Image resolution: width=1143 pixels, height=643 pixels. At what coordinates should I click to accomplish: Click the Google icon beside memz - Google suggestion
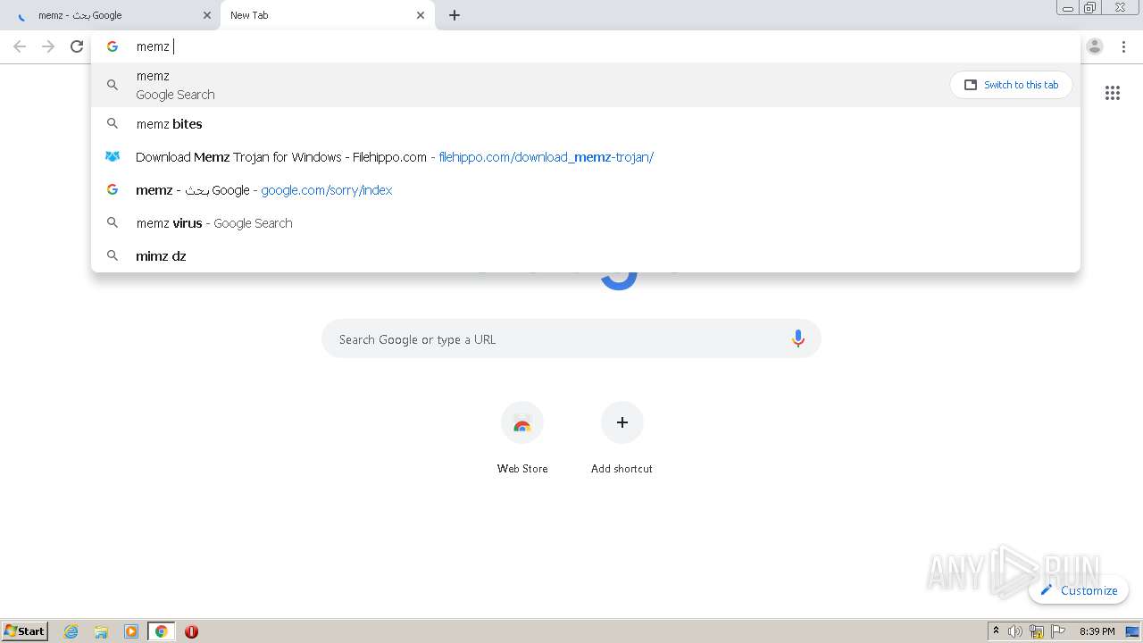[x=113, y=189]
